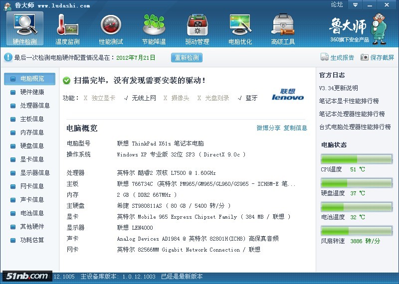Click the 复制信息 copy info link
This screenshot has width=399, height=284.
tap(295, 128)
